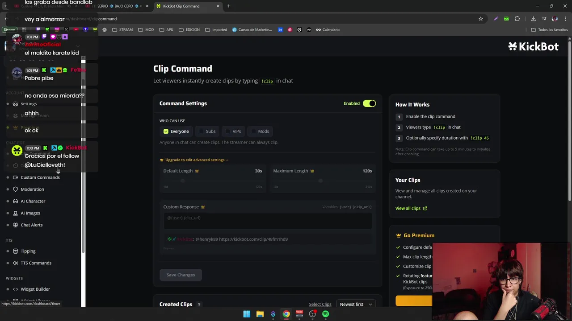Click the Custom Response text field
The height and width of the screenshot is (321, 572).
(x=267, y=220)
